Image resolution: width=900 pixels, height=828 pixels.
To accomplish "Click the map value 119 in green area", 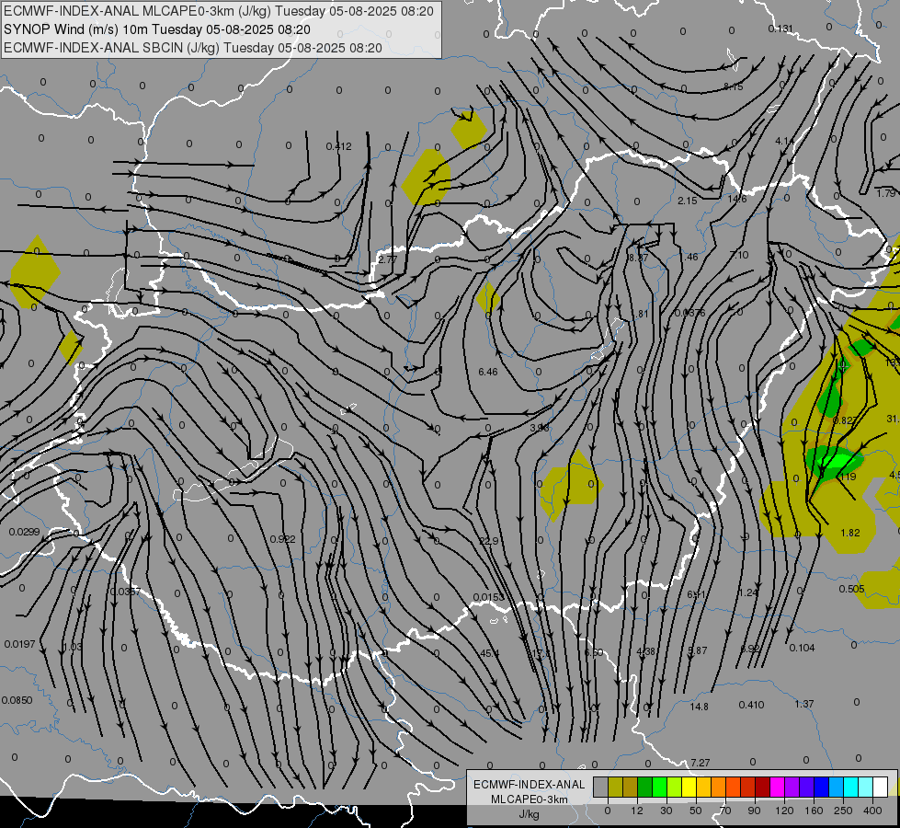I will (849, 477).
